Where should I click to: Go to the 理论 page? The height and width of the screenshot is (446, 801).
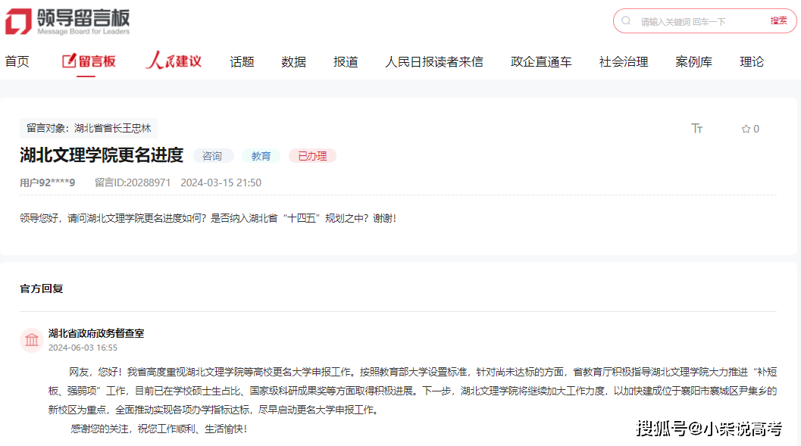pyautogui.click(x=752, y=62)
